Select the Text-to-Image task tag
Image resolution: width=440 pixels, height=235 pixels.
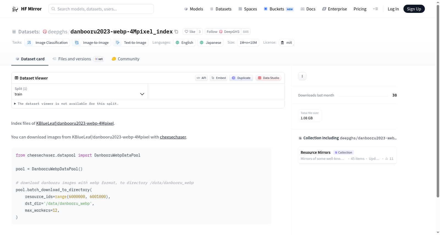point(131,43)
